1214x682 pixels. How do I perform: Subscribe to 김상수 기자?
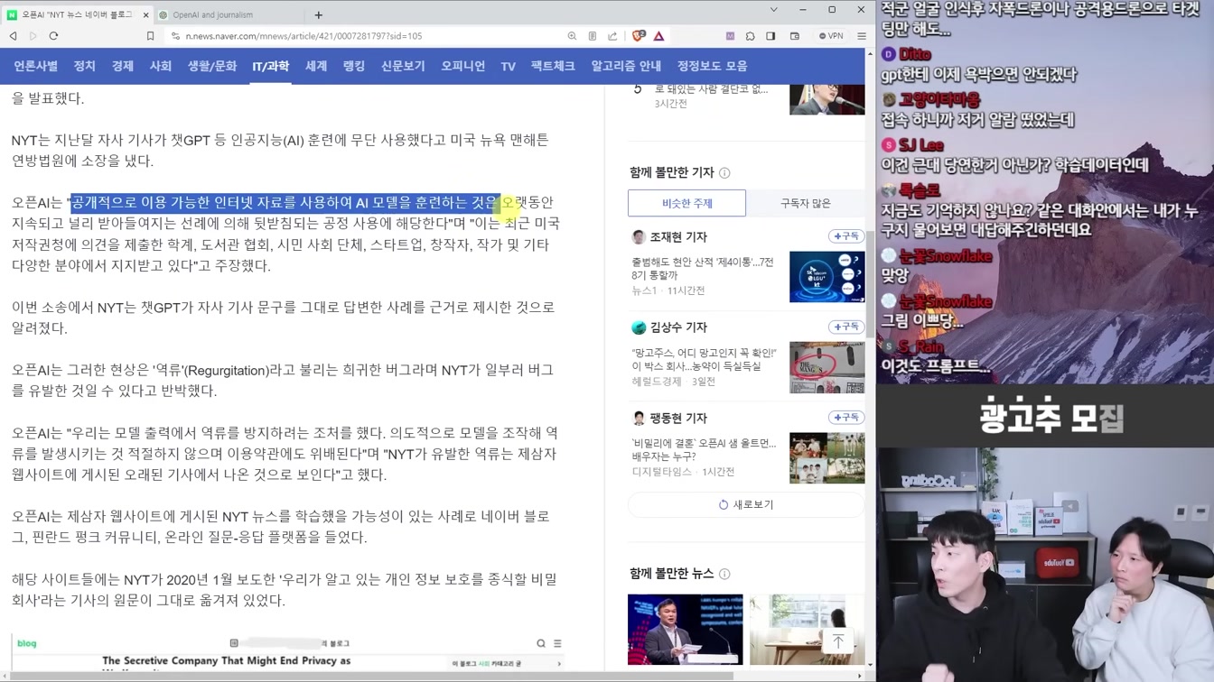coord(846,327)
